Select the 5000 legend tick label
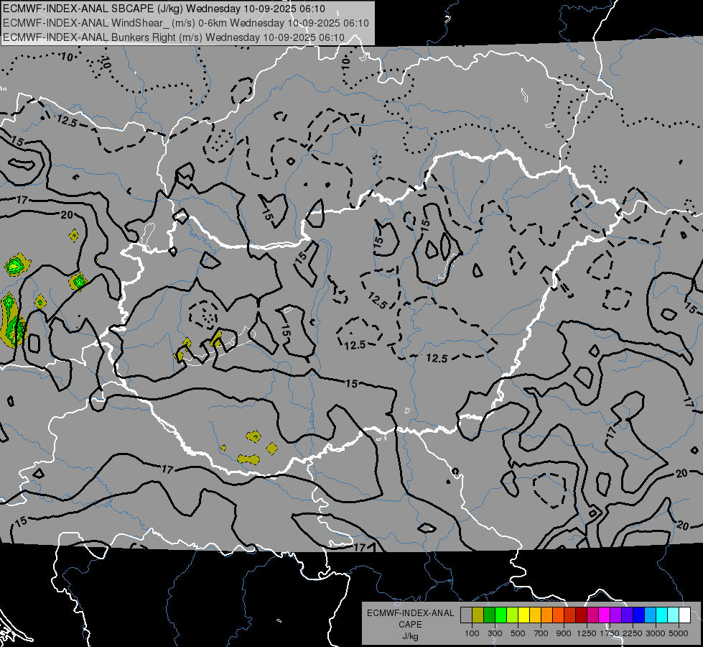Screen dimensions: 703x647 point(679,633)
